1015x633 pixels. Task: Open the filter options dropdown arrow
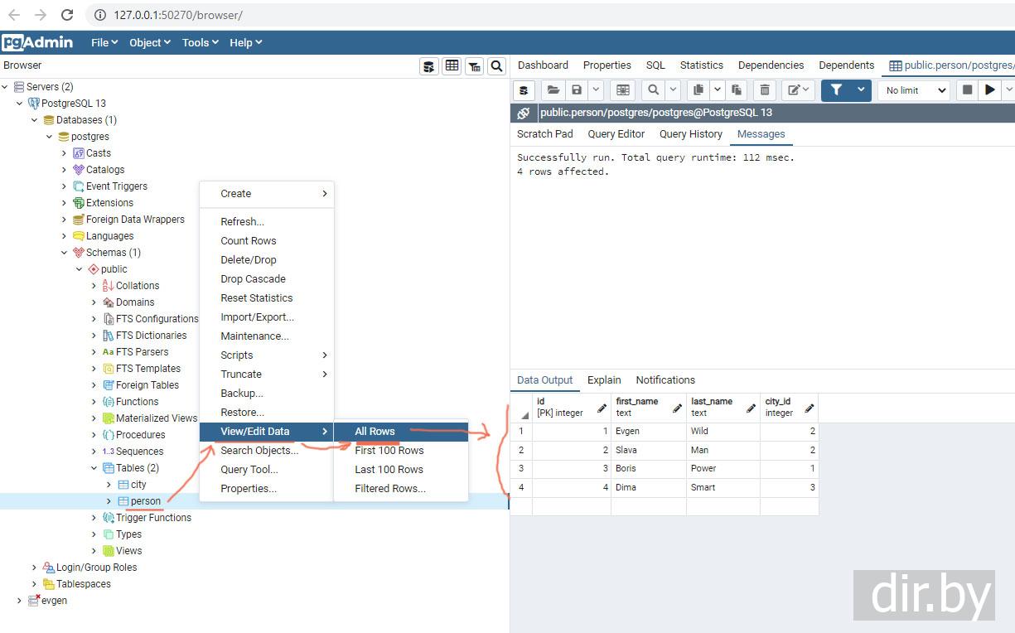tap(861, 90)
